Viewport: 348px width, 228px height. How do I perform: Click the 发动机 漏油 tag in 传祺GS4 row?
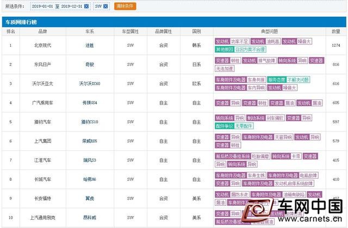pyautogui.click(x=309, y=103)
